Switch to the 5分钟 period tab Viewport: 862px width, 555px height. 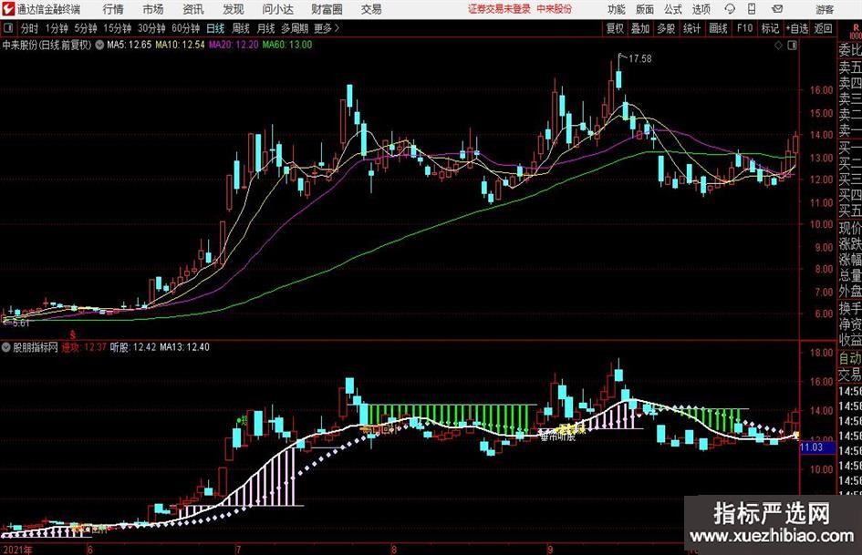[85, 28]
